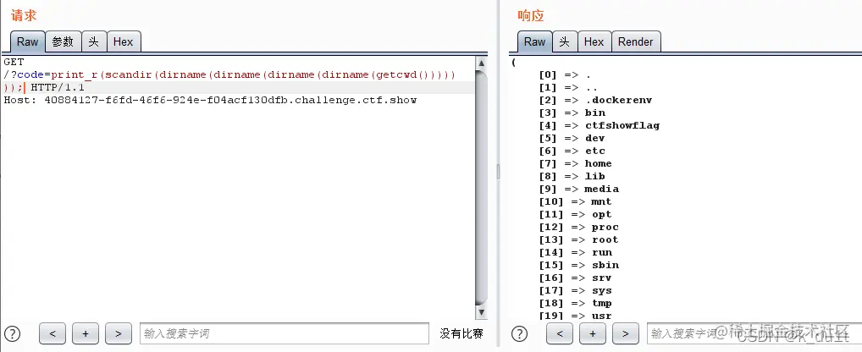Click the request editor vertical scrollbar thumb
862x352 pixels.
click(x=482, y=187)
